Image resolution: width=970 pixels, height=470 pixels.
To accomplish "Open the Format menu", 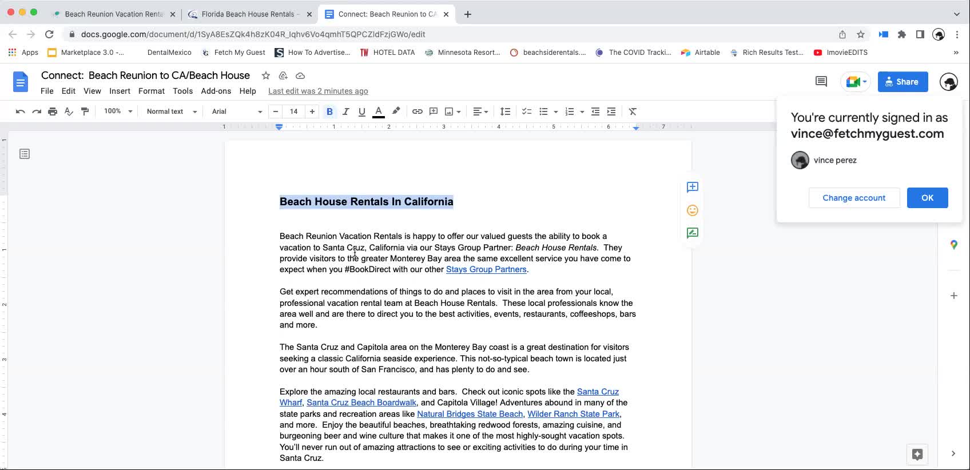I will (x=152, y=91).
